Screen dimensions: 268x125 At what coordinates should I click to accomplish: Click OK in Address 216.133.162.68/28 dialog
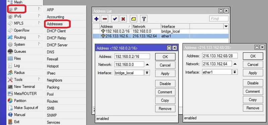253,56
